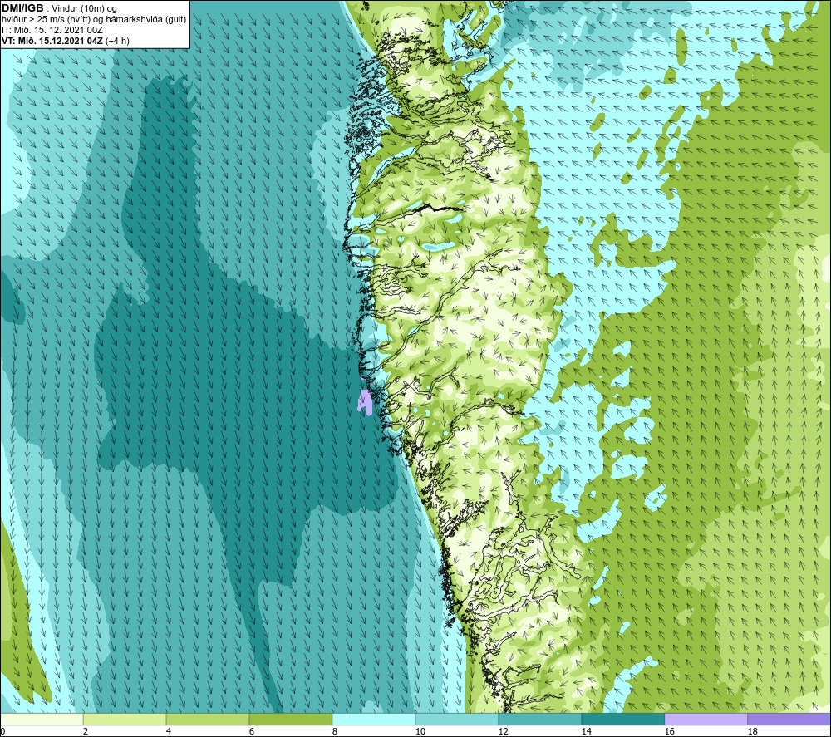Click the purple high-wind patch near the coast
This screenshot has height=737, width=831.
[365, 401]
